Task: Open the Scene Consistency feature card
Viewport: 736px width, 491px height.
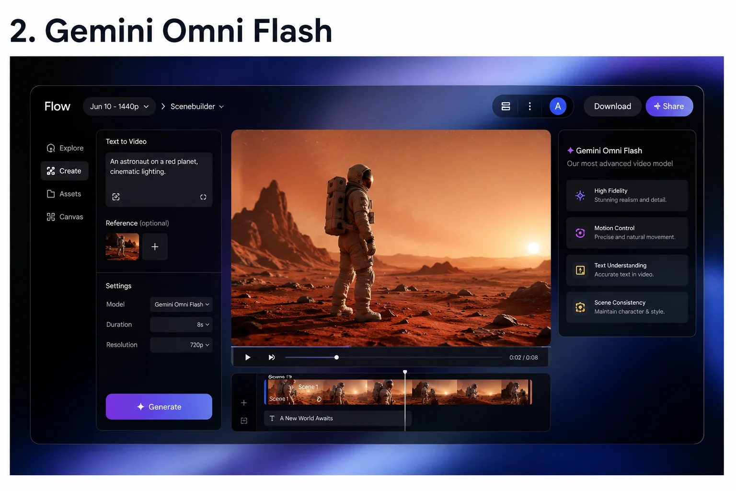Action: 627,307
